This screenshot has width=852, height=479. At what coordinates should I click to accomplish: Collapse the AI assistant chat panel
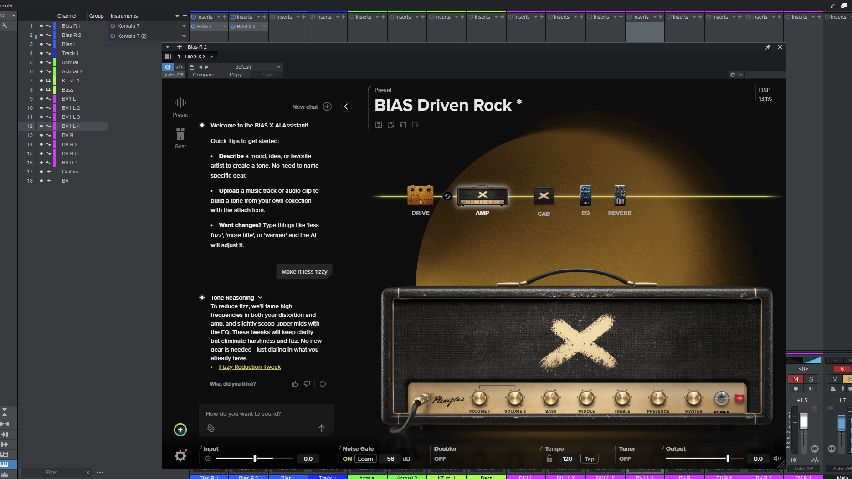click(346, 107)
